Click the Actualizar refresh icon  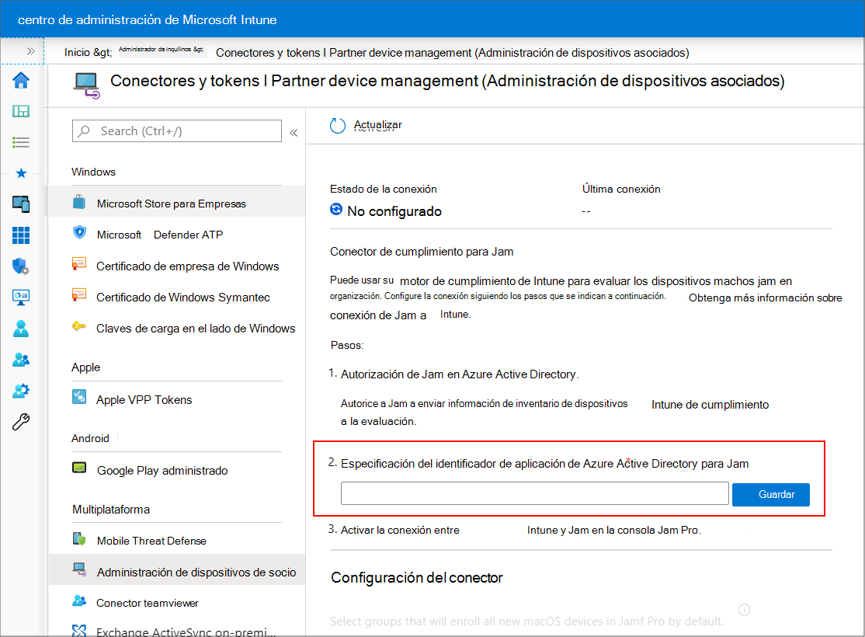tap(337, 124)
